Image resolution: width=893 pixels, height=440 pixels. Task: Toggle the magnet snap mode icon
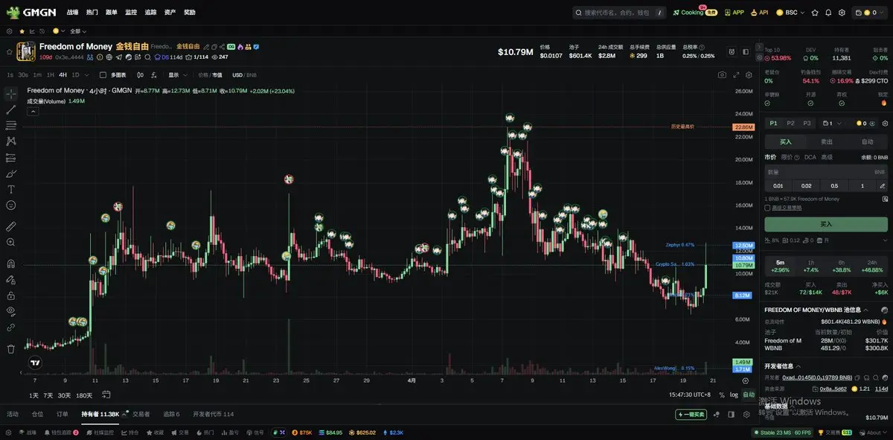tap(11, 263)
